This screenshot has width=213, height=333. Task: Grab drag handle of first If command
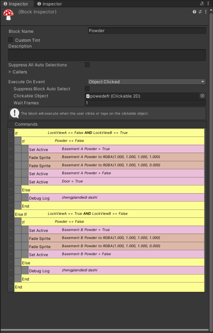click(x=11, y=133)
